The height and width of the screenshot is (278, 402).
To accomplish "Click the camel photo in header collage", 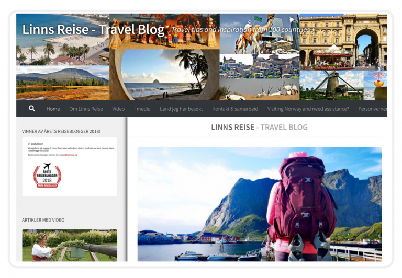I will [x=260, y=33].
